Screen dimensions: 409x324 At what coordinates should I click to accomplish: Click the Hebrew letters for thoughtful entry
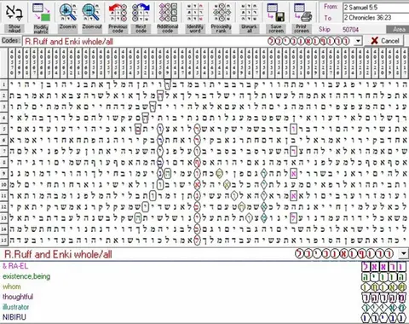tap(383, 298)
